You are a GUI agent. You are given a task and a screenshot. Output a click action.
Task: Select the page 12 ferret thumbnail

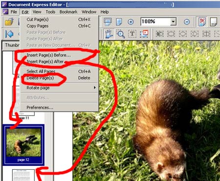click(x=23, y=145)
